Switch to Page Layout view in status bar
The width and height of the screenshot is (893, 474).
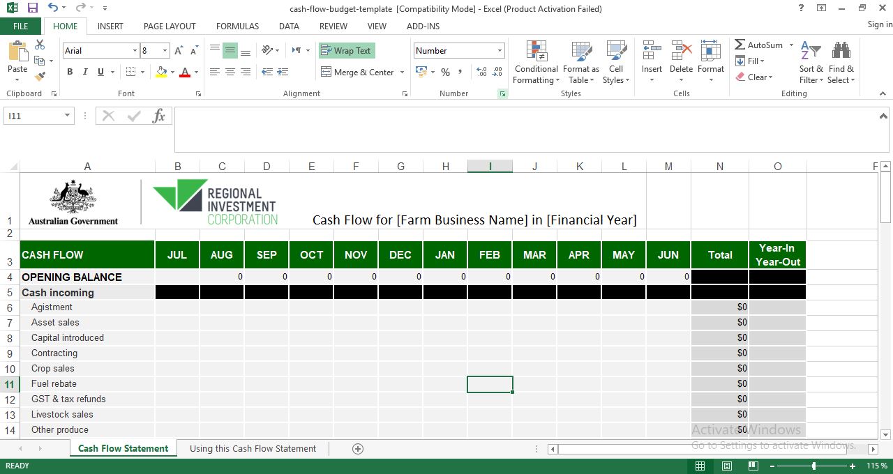point(726,466)
